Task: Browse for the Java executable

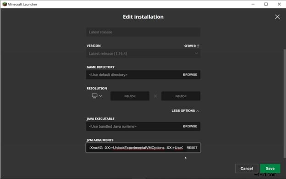Action: pos(190,126)
